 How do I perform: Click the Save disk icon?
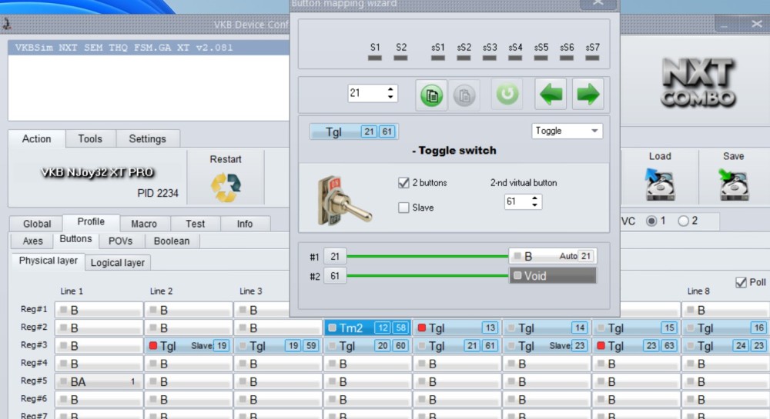click(733, 185)
